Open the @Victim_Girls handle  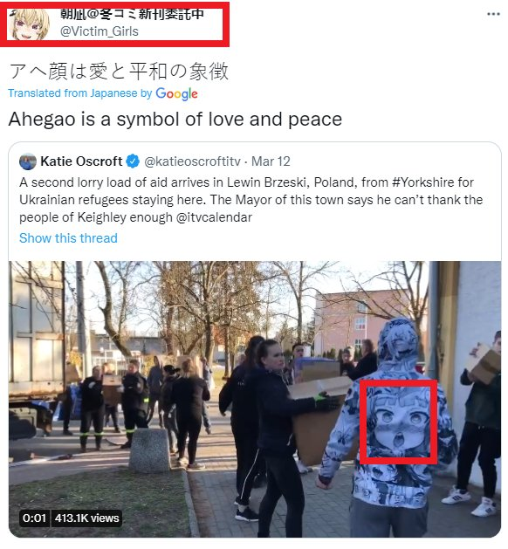click(100, 31)
